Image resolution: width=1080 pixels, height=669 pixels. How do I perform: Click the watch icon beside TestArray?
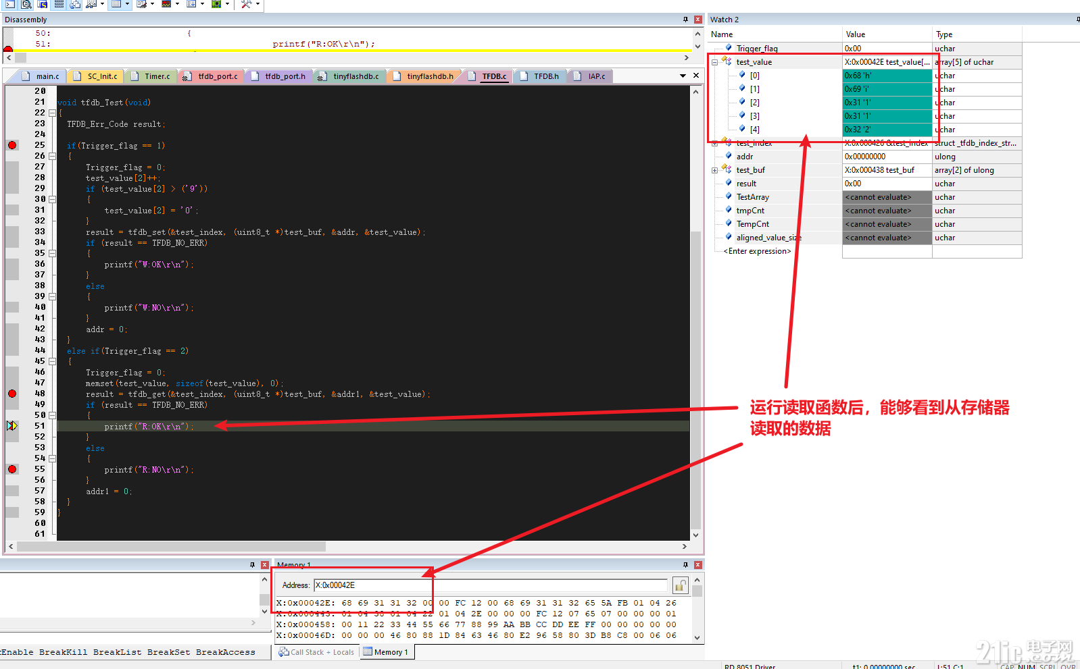point(729,196)
